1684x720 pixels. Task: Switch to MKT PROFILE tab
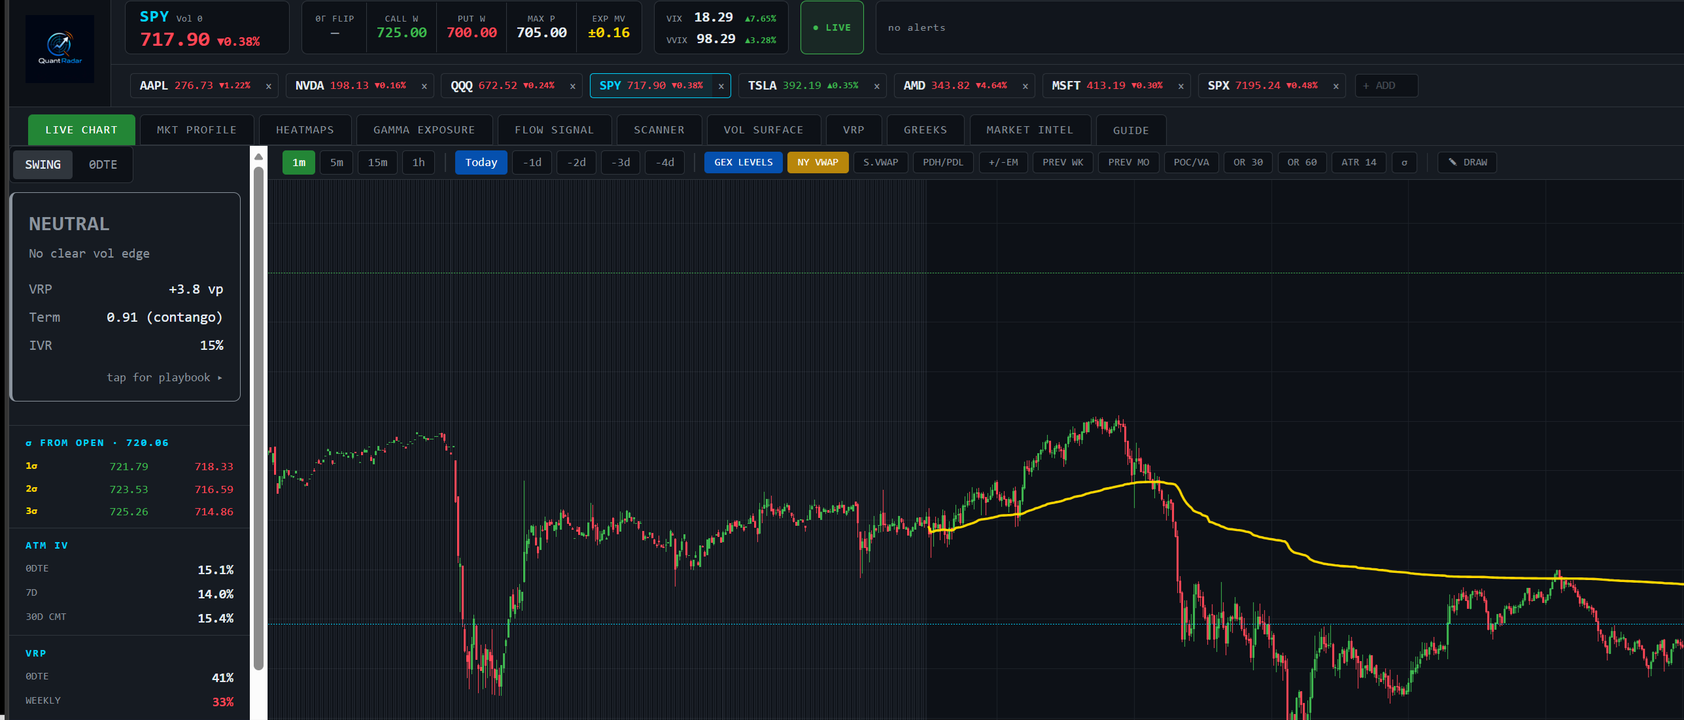197,130
